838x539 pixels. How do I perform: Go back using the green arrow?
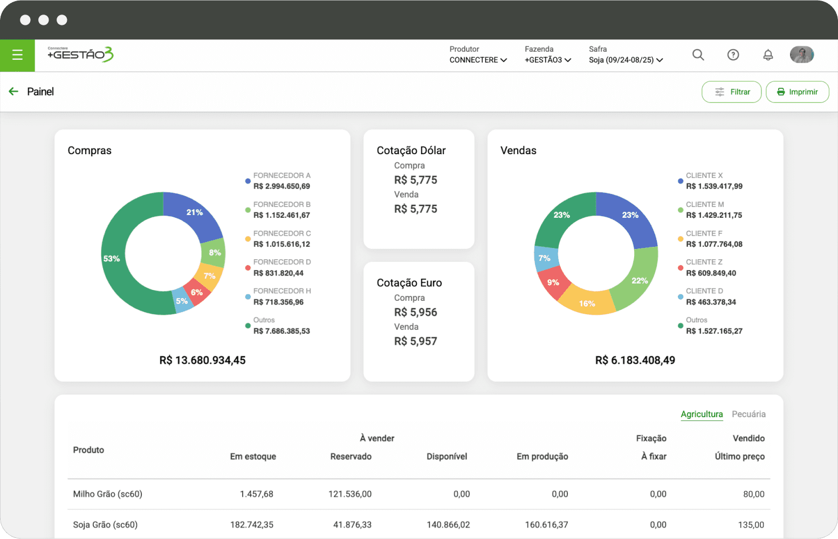(13, 92)
